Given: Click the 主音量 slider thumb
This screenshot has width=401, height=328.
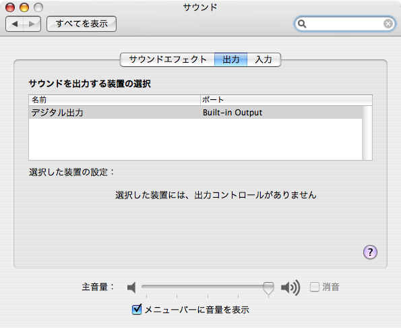Looking at the screenshot, I should 268,289.
